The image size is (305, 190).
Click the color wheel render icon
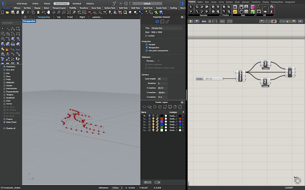tap(125, 12)
